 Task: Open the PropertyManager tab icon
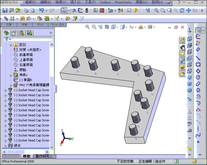click(x=14, y=33)
